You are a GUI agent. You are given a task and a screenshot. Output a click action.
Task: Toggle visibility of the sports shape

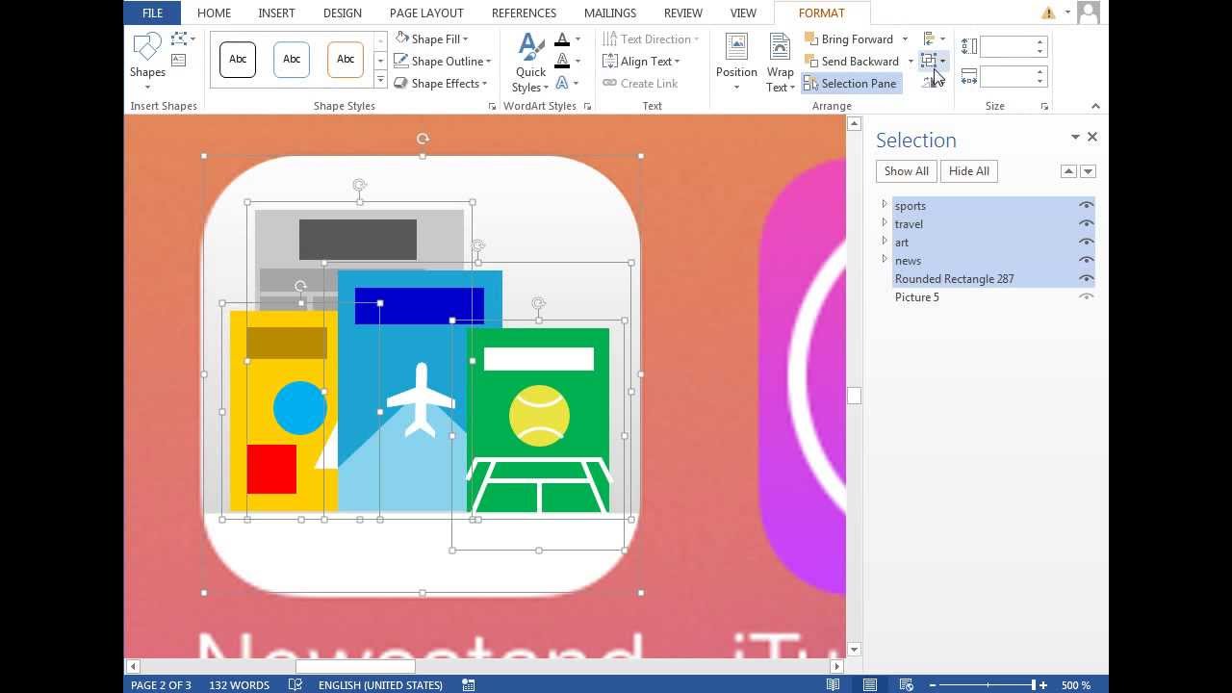1086,205
